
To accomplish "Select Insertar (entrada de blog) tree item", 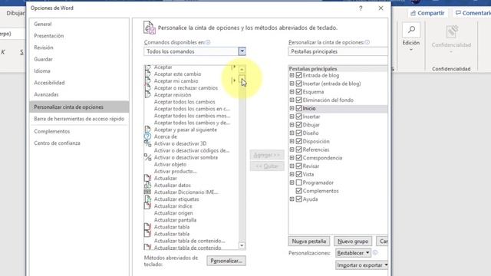I will [x=331, y=84].
